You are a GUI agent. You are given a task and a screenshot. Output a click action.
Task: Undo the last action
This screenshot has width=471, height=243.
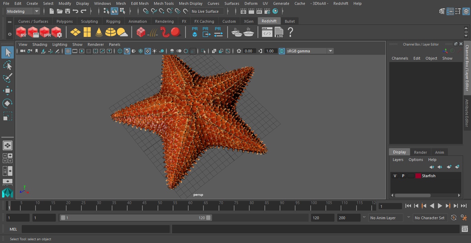76,11
